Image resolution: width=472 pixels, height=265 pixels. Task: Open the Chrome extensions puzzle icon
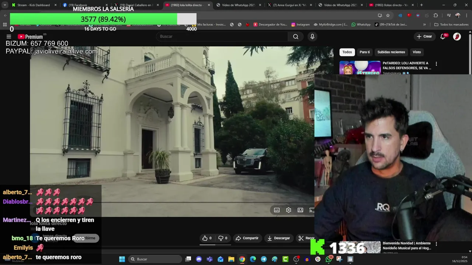[435, 15]
